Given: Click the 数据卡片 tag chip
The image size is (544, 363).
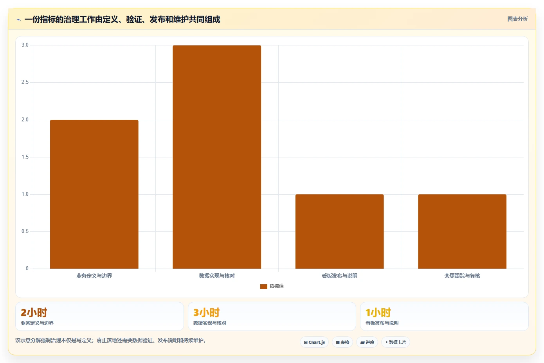Looking at the screenshot, I should 396,342.
